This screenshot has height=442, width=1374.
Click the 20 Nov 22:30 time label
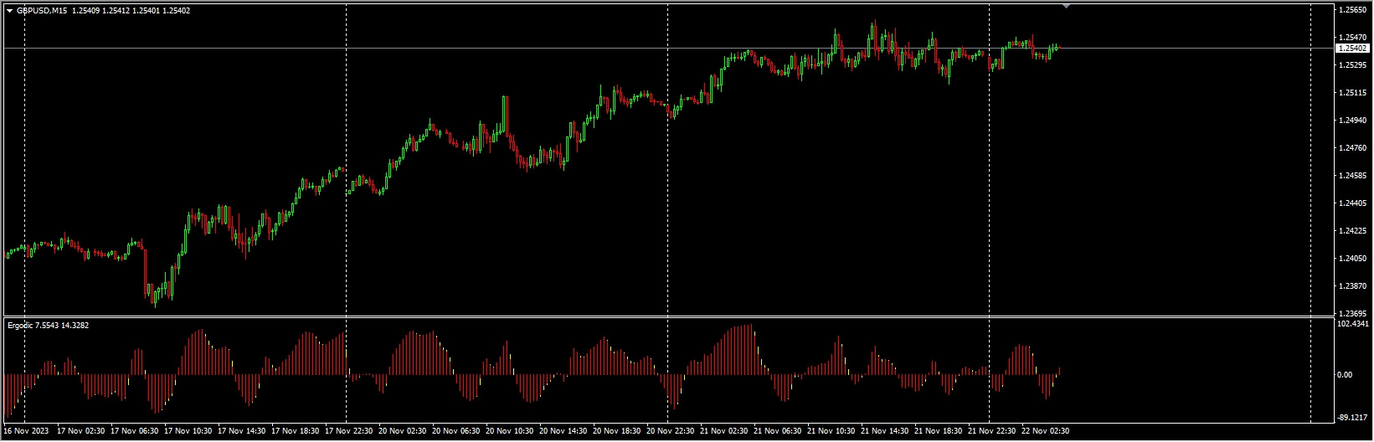coord(669,431)
